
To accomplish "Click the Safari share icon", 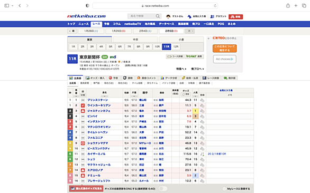I will 288,5.
